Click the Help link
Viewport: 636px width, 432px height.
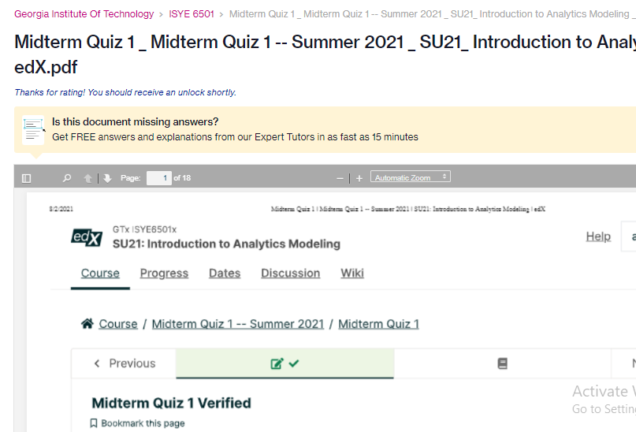(598, 236)
